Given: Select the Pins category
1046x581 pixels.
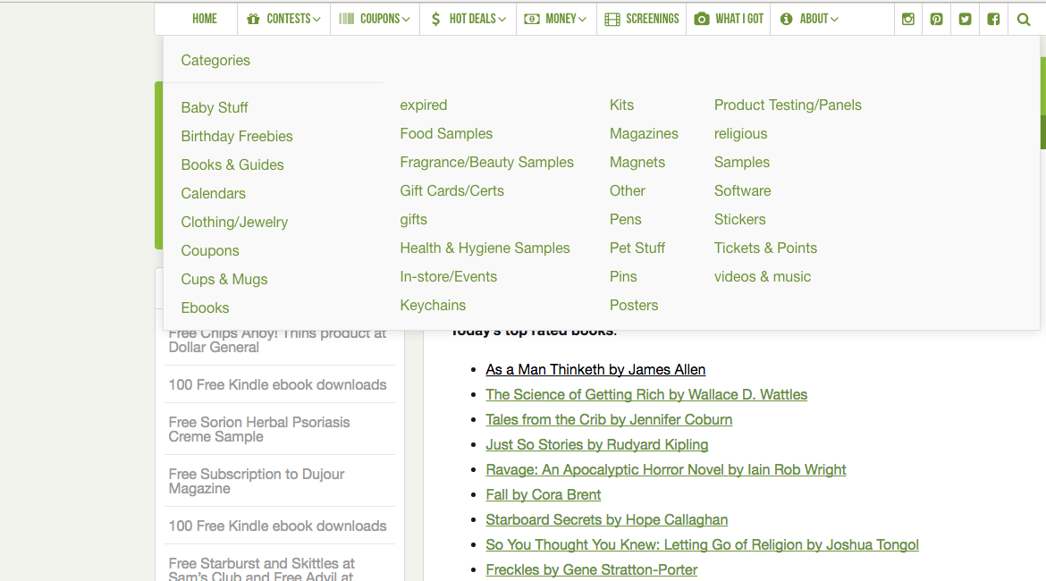Looking at the screenshot, I should point(623,277).
